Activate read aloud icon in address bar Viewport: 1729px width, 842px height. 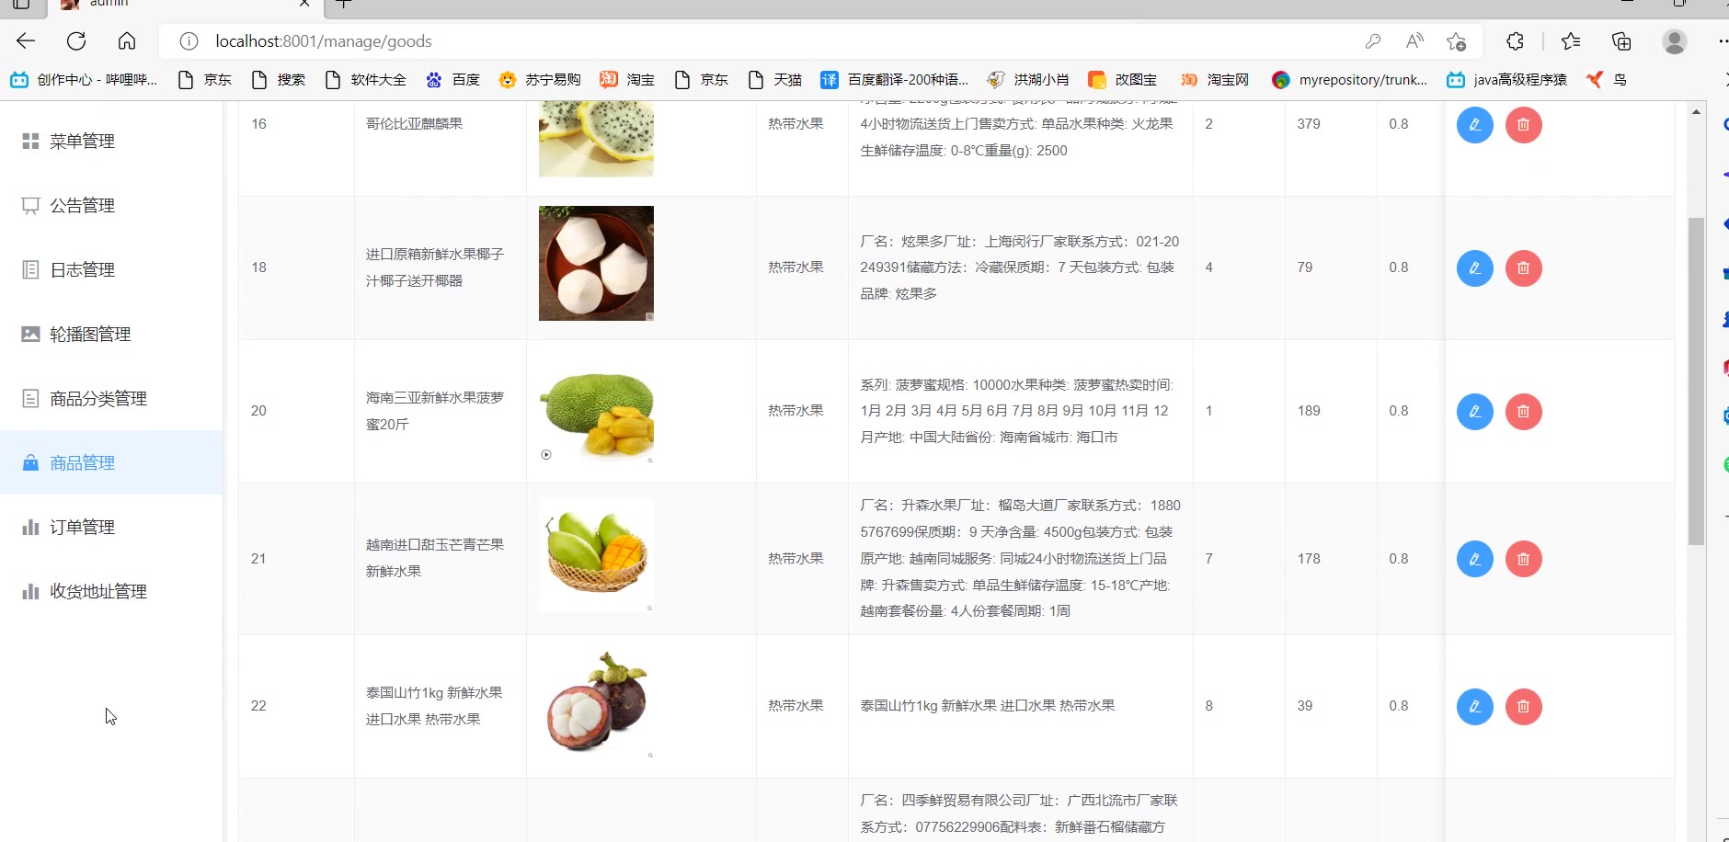[x=1414, y=41]
